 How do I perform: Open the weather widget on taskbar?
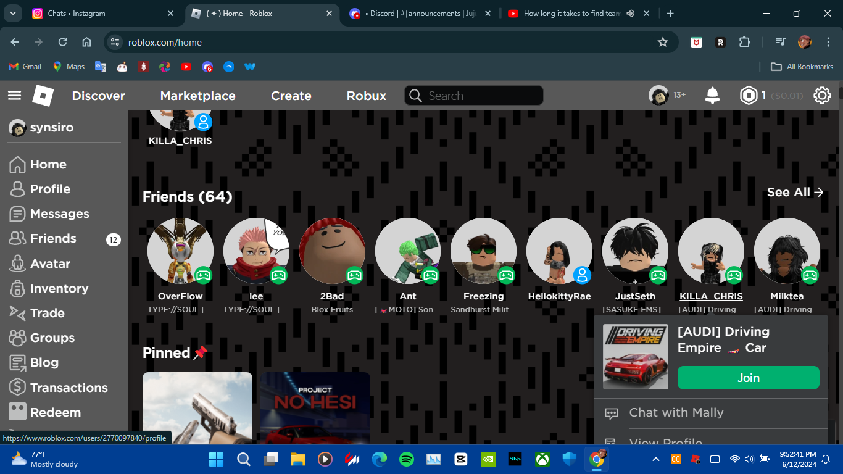pos(44,459)
